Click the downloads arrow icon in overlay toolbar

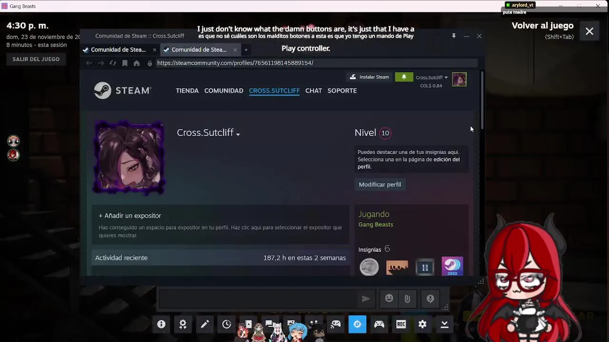(x=444, y=324)
